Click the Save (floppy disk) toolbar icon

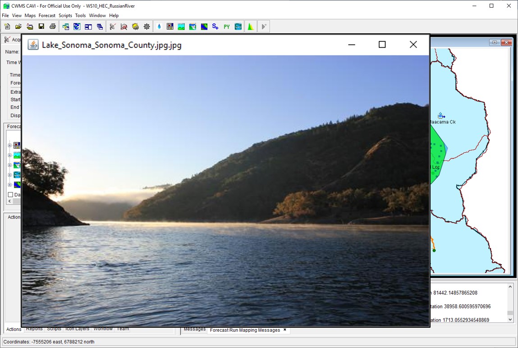coord(41,27)
